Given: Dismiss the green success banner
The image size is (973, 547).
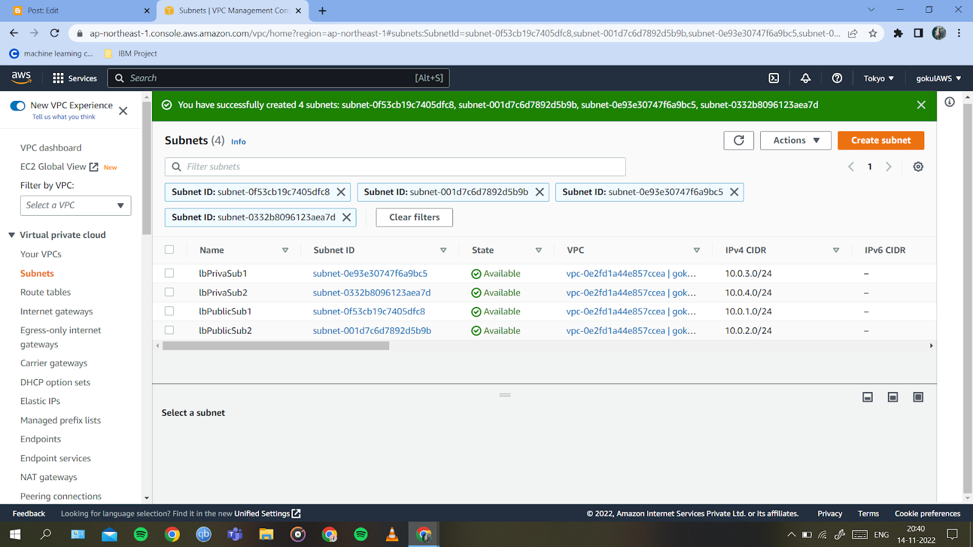Looking at the screenshot, I should click(921, 105).
